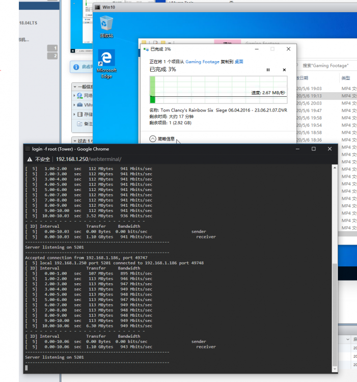The image size is (357, 382).
Task: Select the file row dated 20/5/6 19:58
Action: pyautogui.click(x=326, y=118)
